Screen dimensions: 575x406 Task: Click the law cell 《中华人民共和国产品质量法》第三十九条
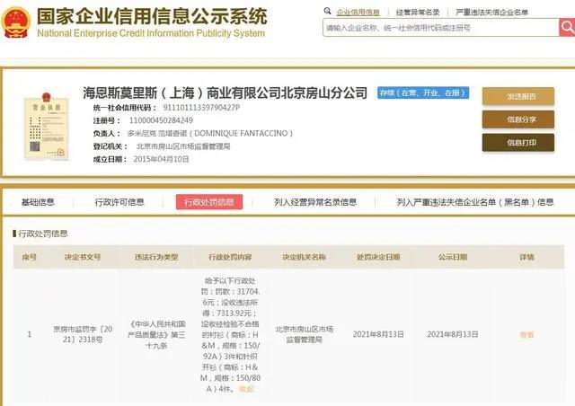pos(156,334)
